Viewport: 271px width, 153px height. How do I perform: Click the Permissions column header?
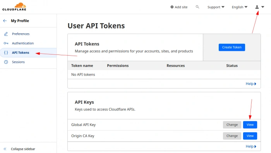[x=118, y=66]
